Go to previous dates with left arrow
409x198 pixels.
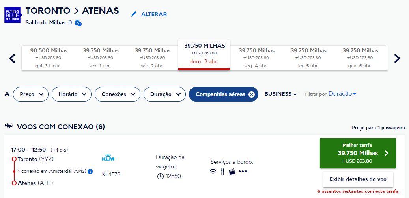[x=12, y=58]
